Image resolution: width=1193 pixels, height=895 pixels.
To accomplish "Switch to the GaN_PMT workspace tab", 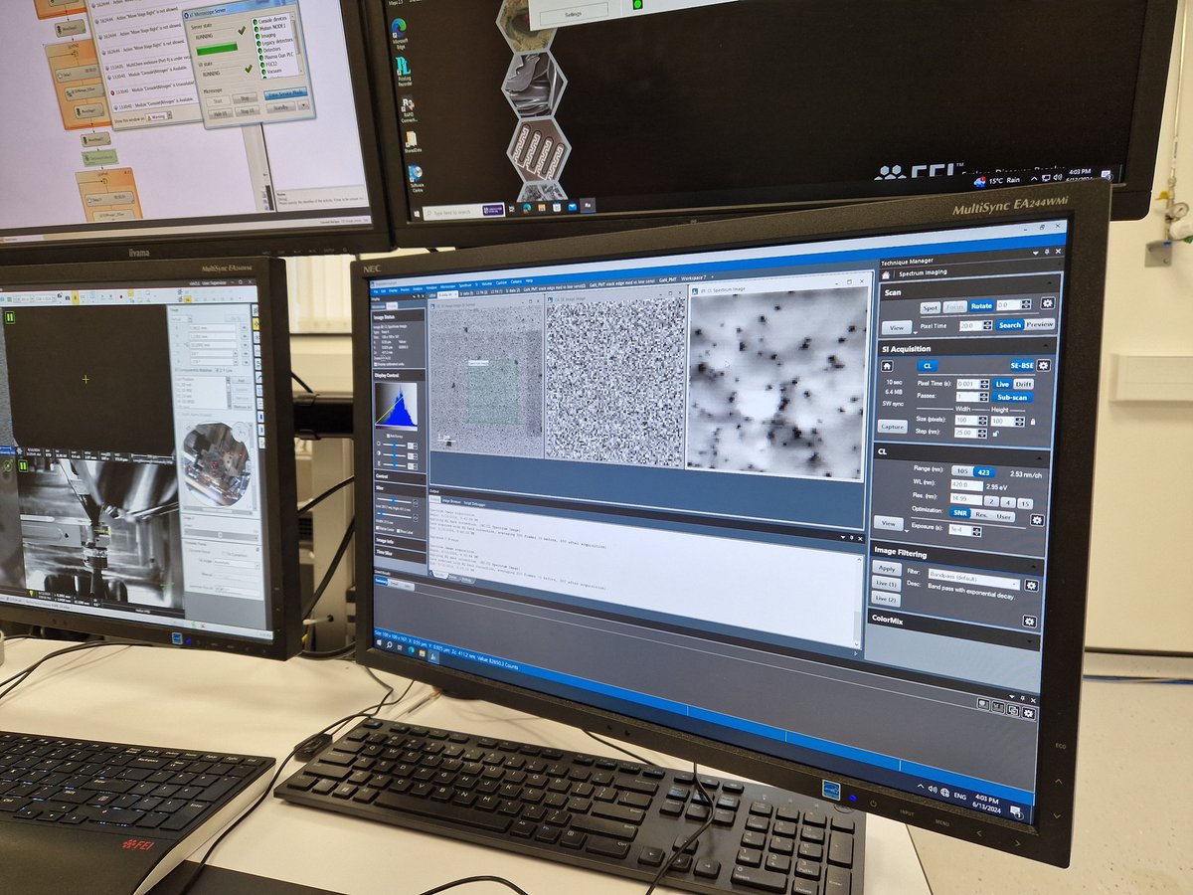I will click(668, 279).
